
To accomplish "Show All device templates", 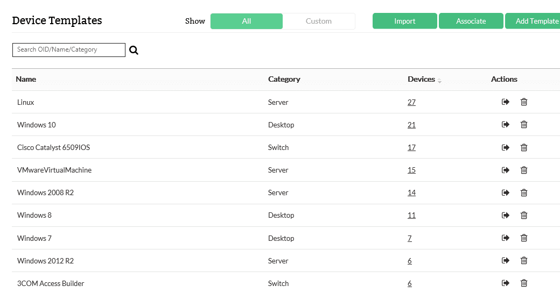I will click(x=247, y=22).
